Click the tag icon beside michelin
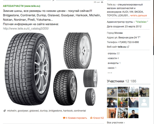The height and width of the screenshot is (124, 154). [5, 111]
